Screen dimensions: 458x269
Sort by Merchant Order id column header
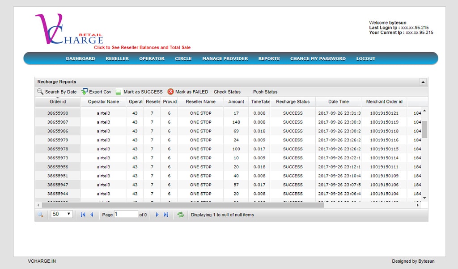(384, 102)
